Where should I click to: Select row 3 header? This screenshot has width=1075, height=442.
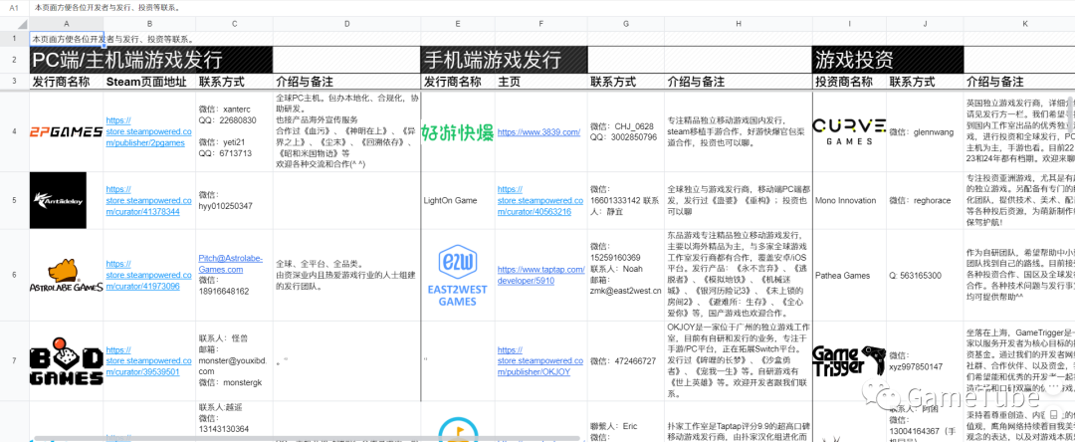coord(14,82)
